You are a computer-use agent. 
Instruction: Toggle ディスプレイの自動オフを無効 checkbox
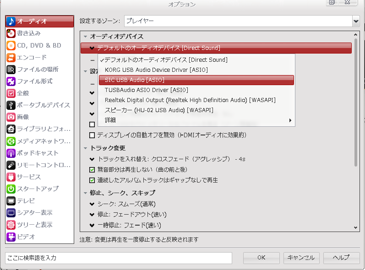(x=92, y=135)
